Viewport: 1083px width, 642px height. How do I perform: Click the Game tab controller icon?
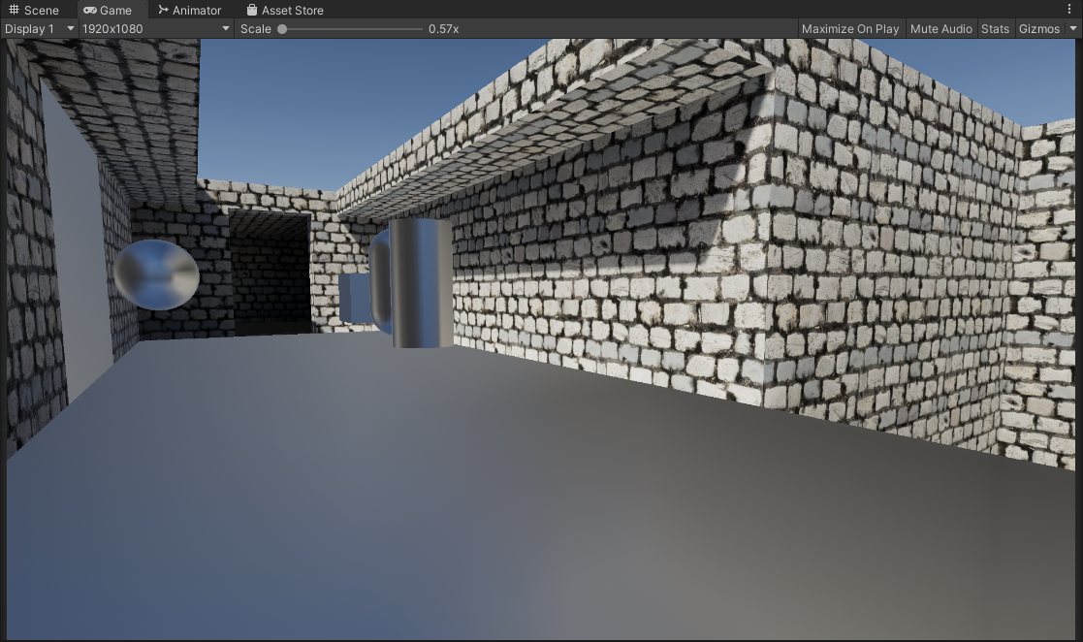pyautogui.click(x=90, y=10)
